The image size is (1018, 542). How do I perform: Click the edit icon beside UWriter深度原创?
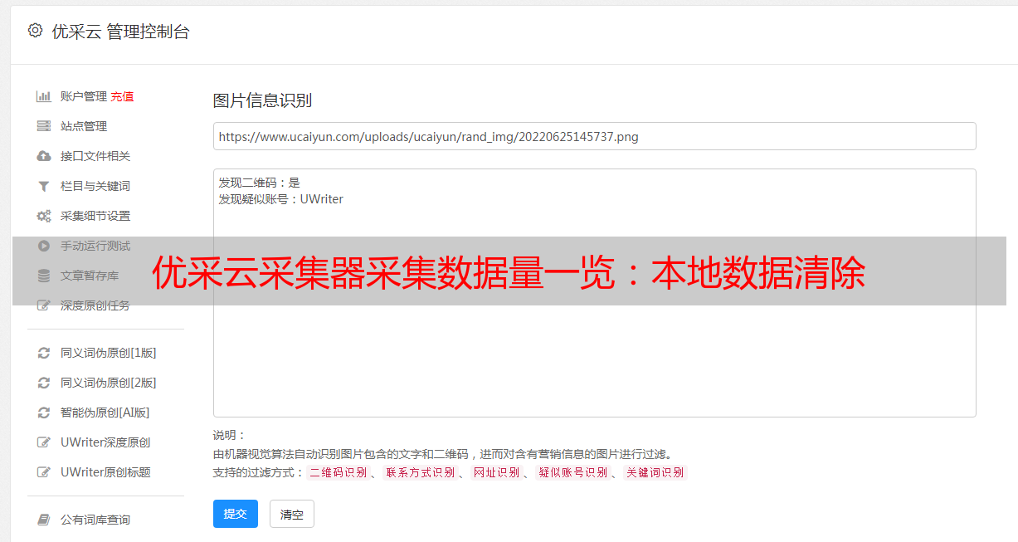(x=44, y=442)
